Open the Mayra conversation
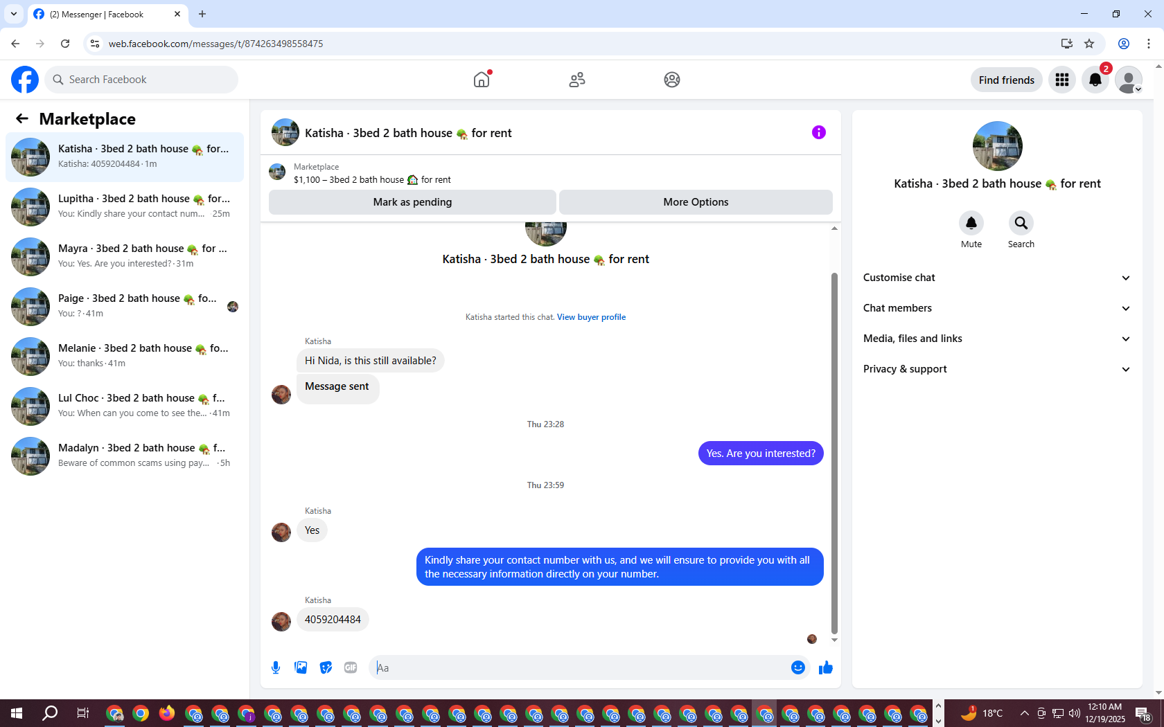The width and height of the screenshot is (1164, 727). tap(125, 257)
